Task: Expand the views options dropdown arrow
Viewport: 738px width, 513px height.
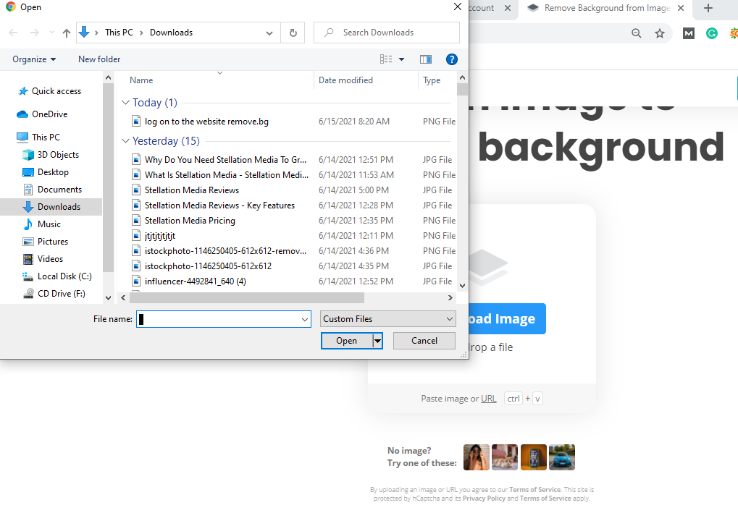Action: tap(401, 59)
